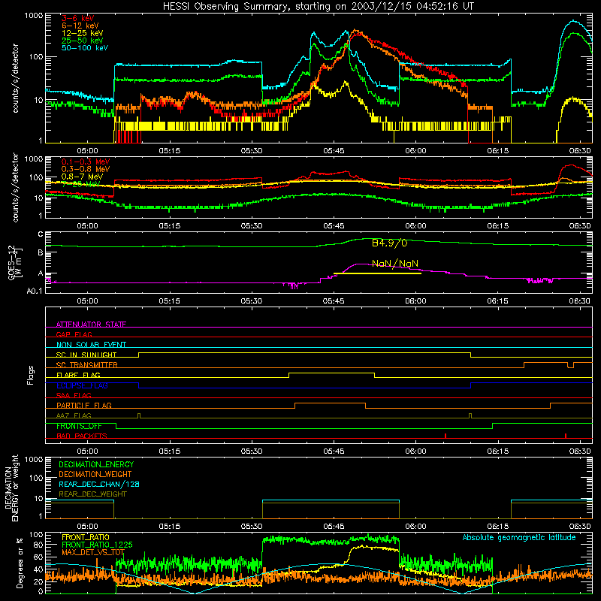Click the DECIMATION_WEIGHT legend label
601x601 pixels.
tap(95, 474)
